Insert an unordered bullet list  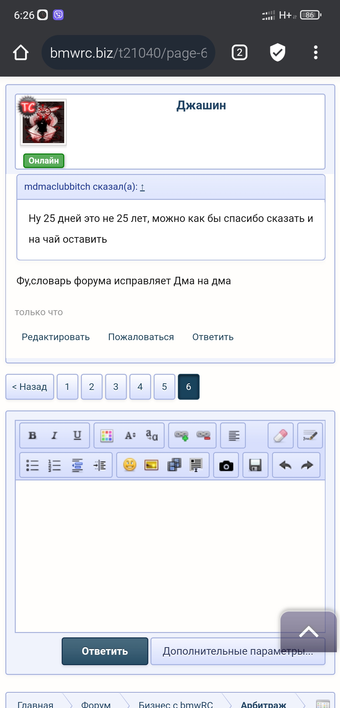pos(32,465)
